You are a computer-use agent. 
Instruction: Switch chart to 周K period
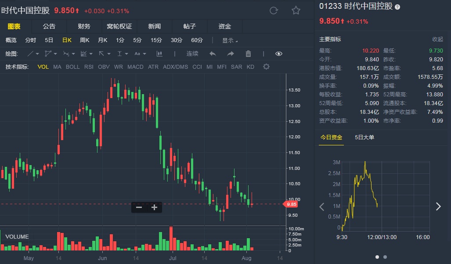click(84, 40)
